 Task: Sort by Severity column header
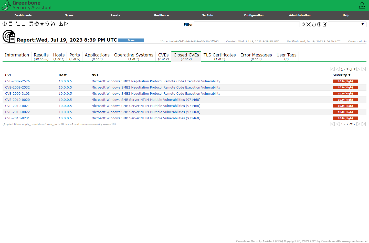click(x=341, y=75)
